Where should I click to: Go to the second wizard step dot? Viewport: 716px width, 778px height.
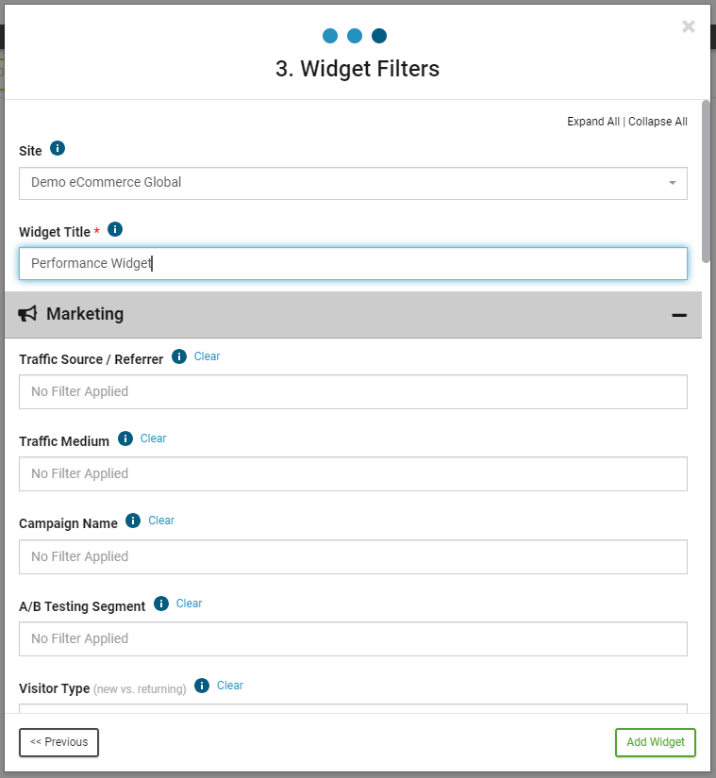click(355, 36)
